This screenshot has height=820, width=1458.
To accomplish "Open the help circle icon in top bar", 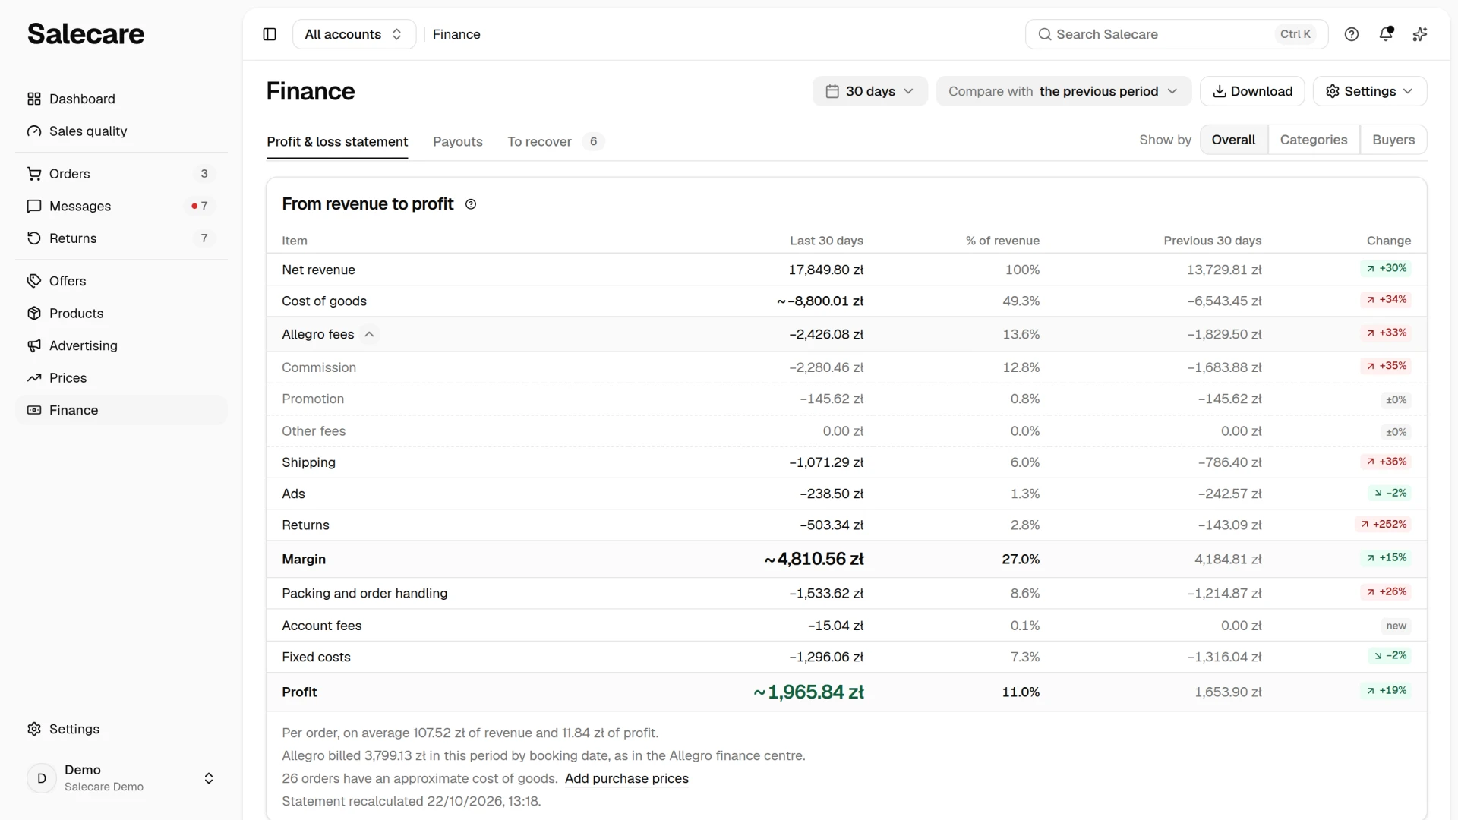I will pos(1352,34).
